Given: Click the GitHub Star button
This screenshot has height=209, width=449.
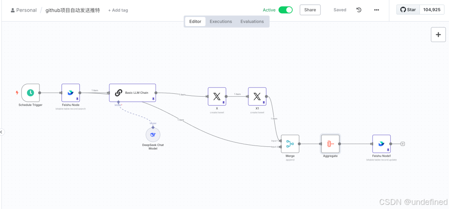Looking at the screenshot, I should pyautogui.click(x=408, y=10).
